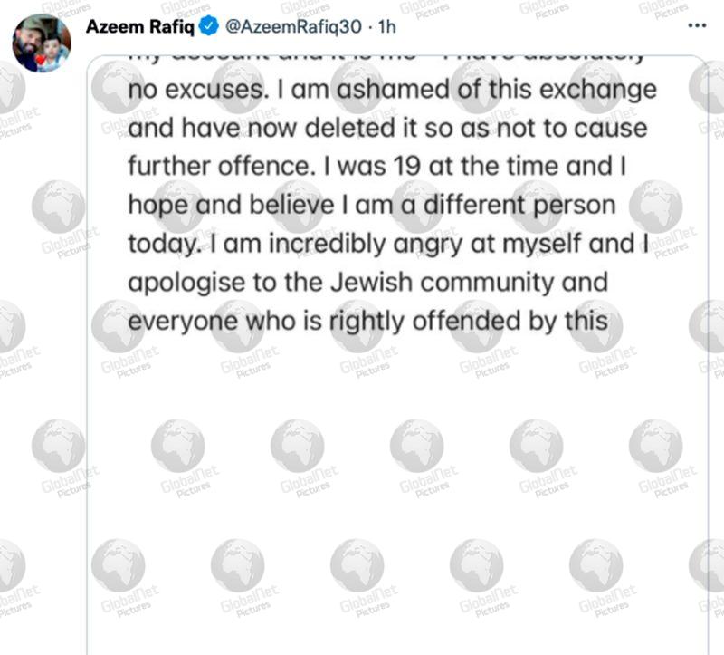Click the line 'today. I am incredibly angry'
724x655 pixels.
388,244
